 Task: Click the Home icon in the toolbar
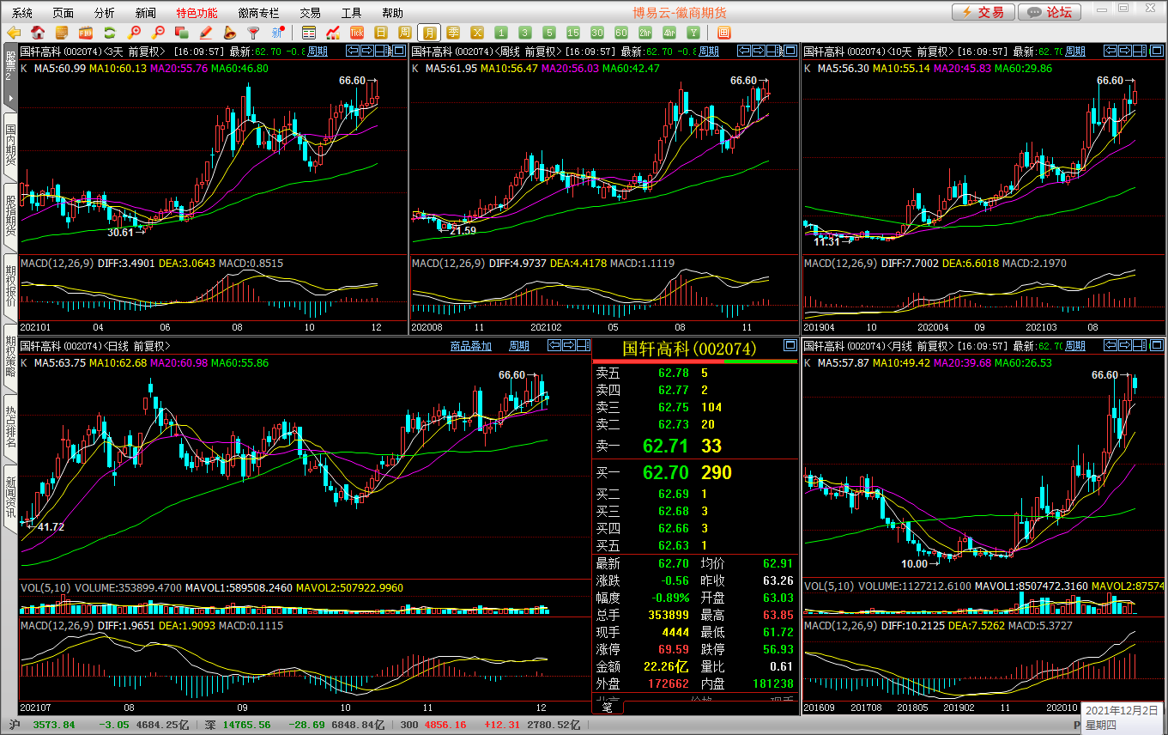[x=38, y=33]
